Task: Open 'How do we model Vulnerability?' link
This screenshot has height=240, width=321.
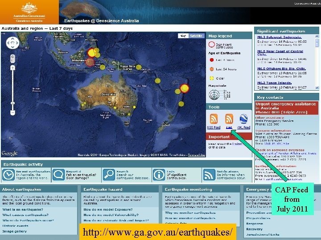Action: (111, 215)
